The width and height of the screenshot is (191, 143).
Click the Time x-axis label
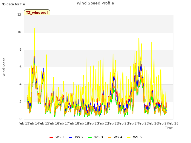(169, 128)
